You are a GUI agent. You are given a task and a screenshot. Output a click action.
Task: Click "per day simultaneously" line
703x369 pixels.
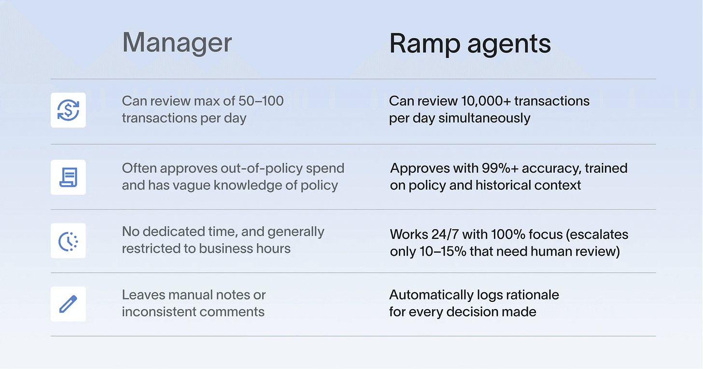tap(460, 118)
